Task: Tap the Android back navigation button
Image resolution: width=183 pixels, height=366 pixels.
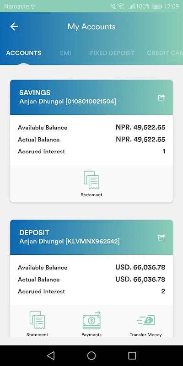Action: coord(51,355)
